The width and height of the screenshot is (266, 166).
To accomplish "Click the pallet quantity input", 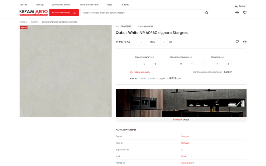I will click(144, 64).
